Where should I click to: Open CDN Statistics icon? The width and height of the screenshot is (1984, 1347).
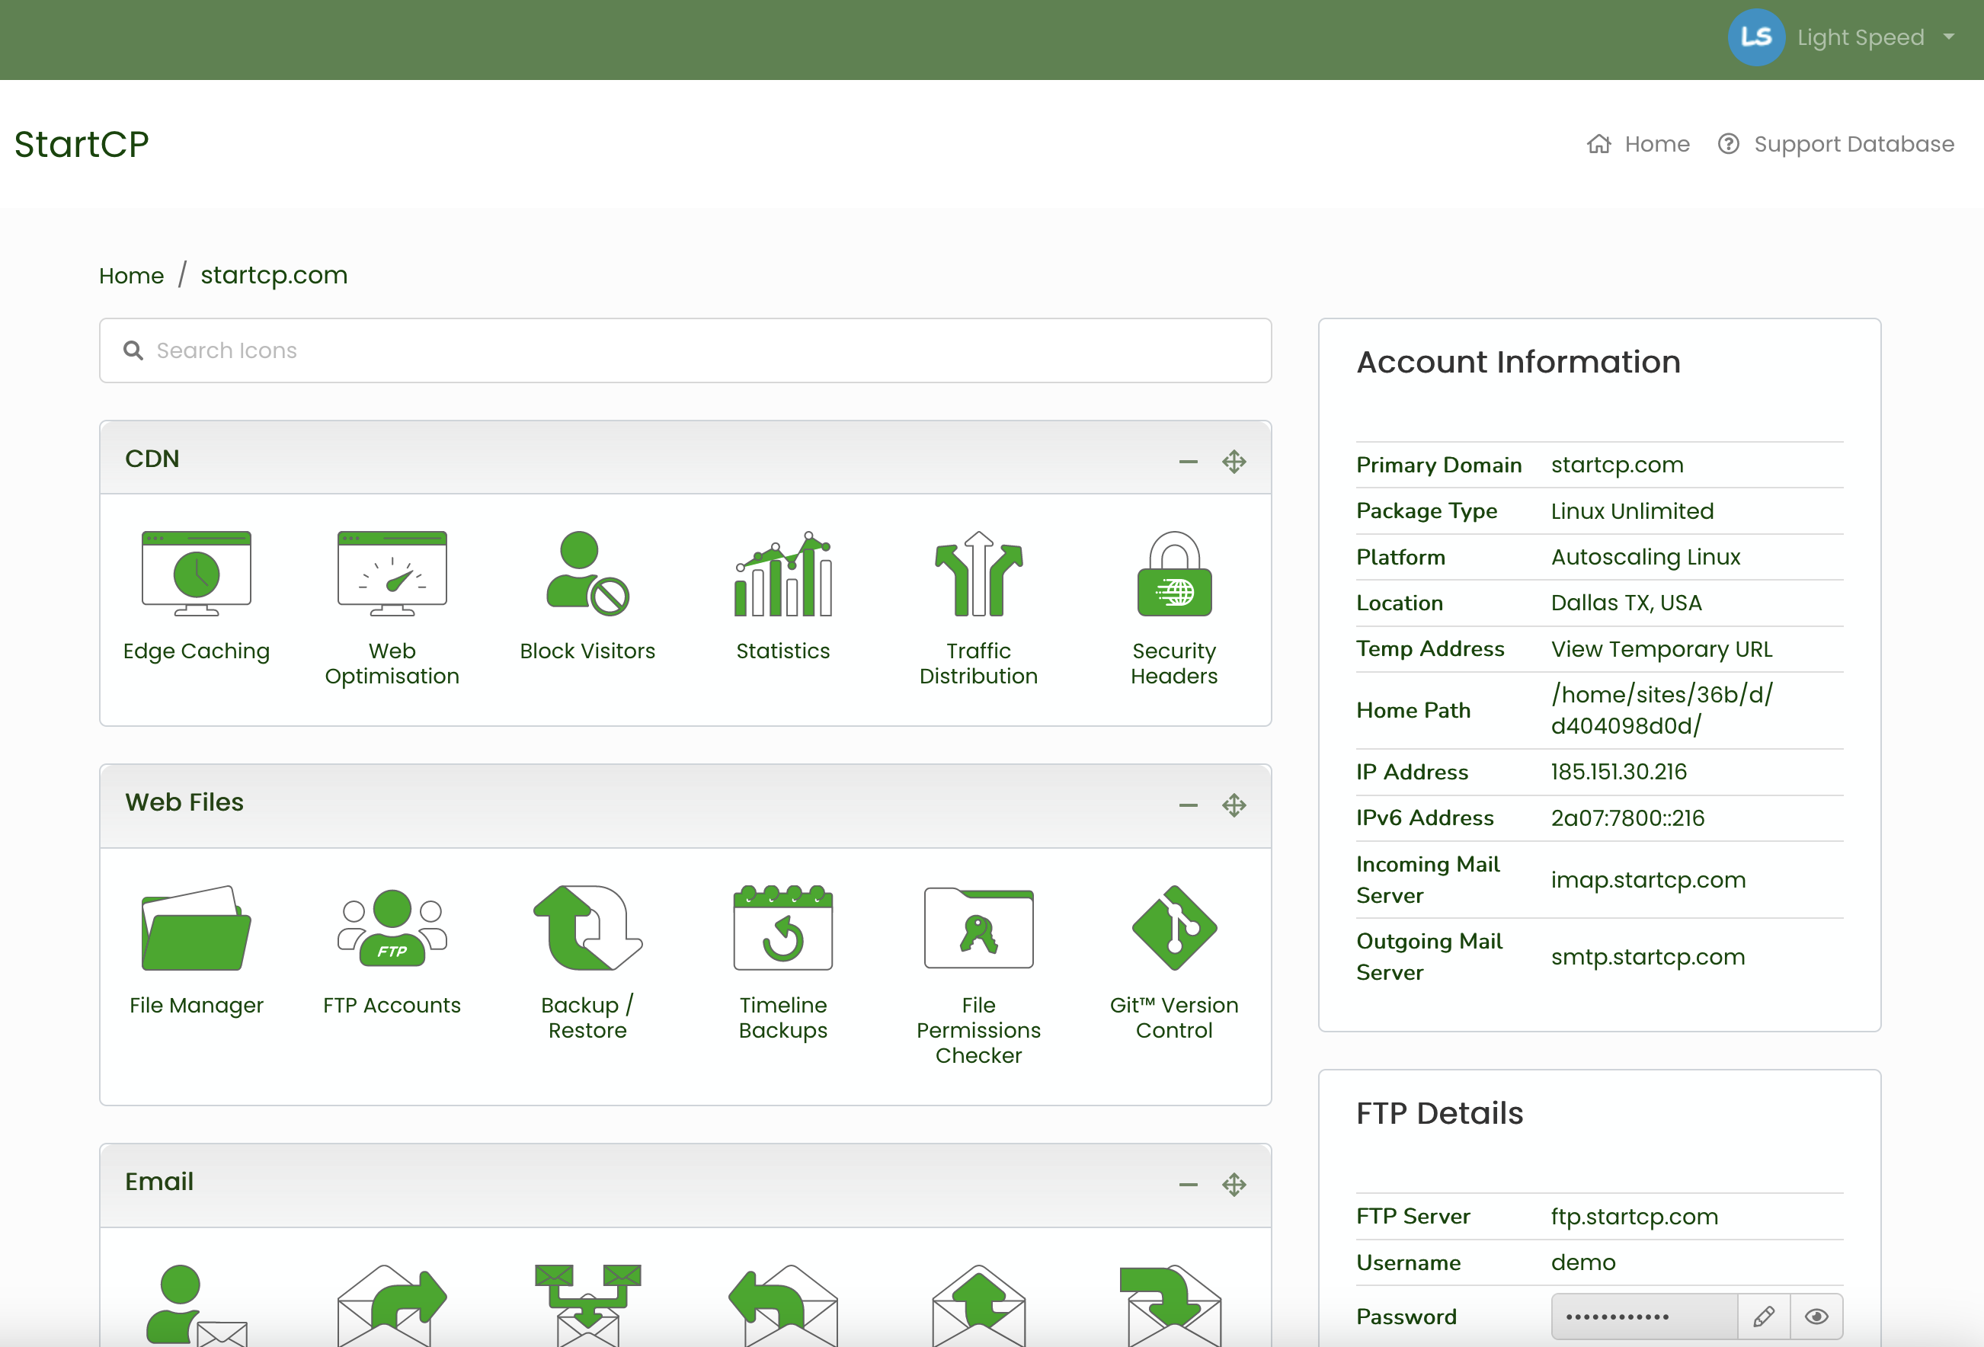(782, 574)
